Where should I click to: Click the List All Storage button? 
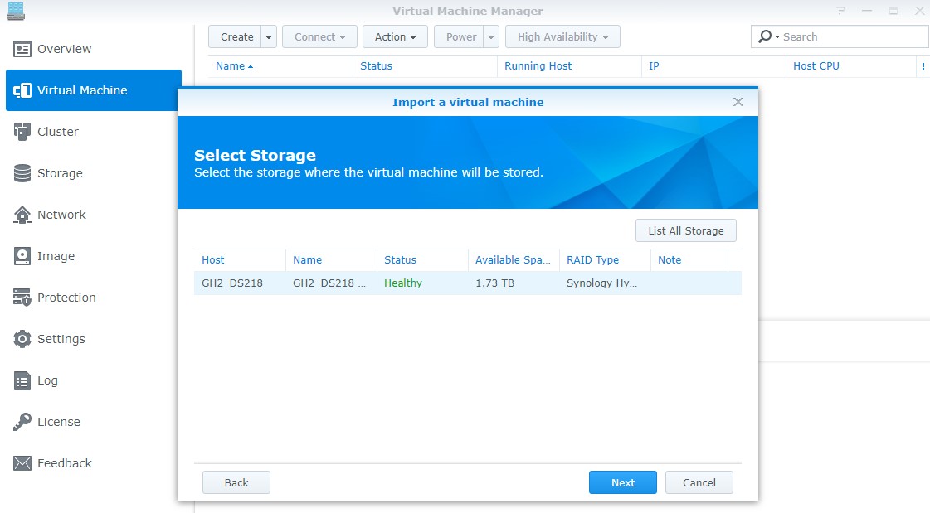[685, 230]
